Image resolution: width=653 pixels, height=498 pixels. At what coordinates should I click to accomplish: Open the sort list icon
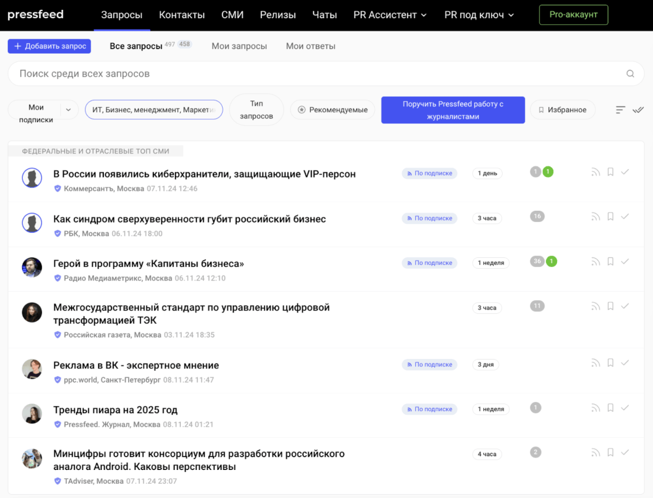620,110
